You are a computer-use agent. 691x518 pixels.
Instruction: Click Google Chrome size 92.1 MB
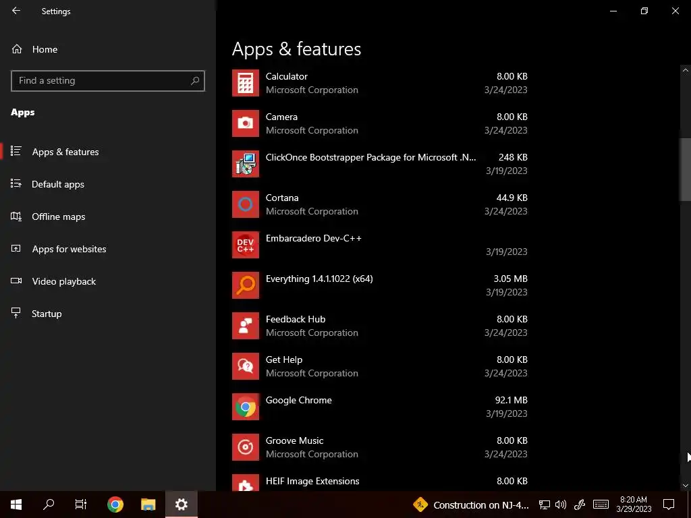[511, 401]
